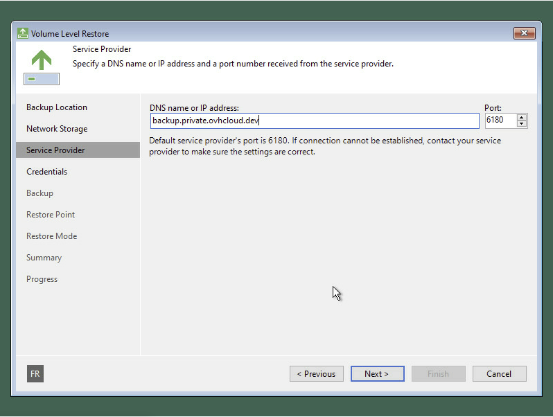The height and width of the screenshot is (417, 553).
Task: Decrease port number with down arrow
Action: [522, 124]
